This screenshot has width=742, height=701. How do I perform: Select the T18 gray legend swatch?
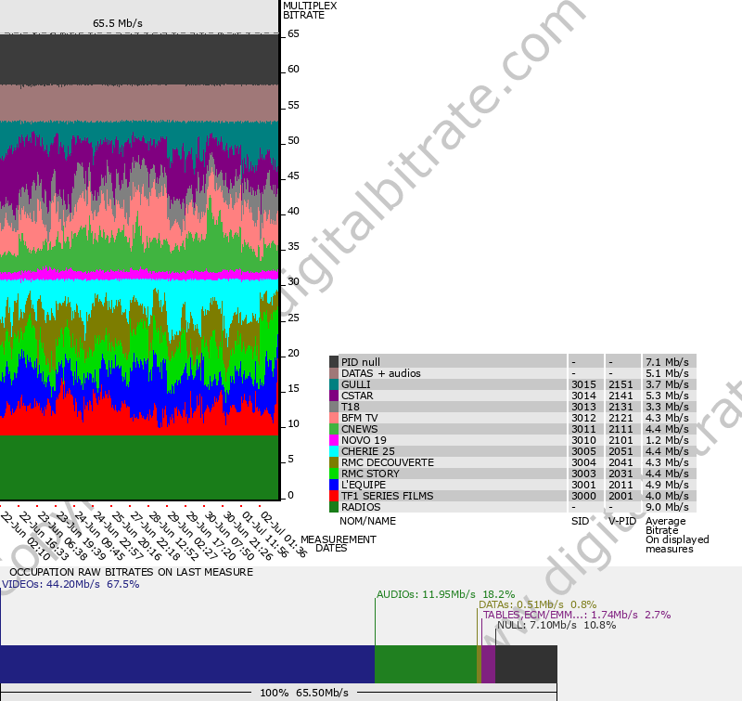point(334,407)
